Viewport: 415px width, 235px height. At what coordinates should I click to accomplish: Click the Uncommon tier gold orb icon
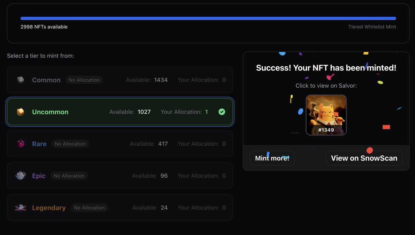pyautogui.click(x=20, y=111)
